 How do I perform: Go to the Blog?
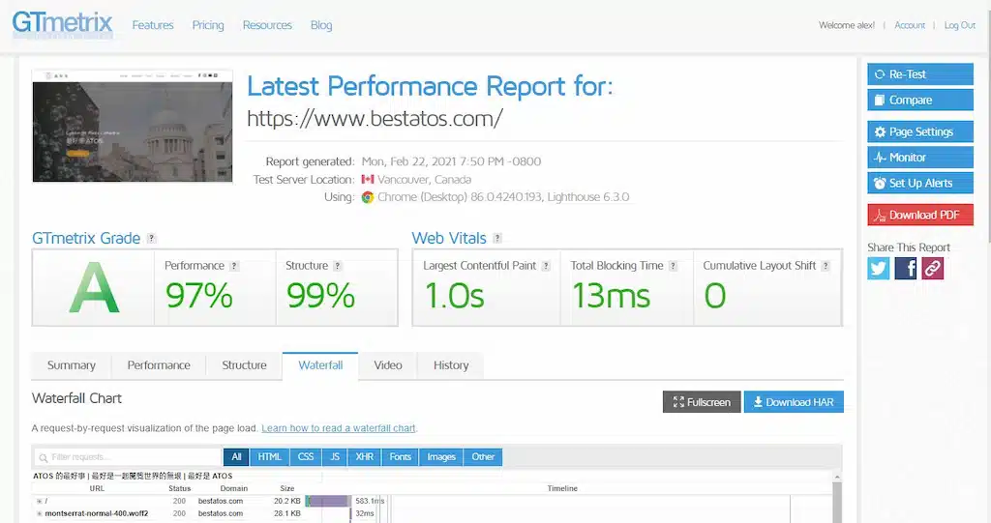[321, 25]
